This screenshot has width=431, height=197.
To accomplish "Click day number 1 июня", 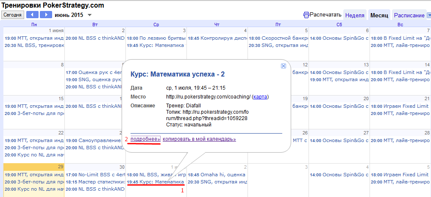I will [56, 30].
